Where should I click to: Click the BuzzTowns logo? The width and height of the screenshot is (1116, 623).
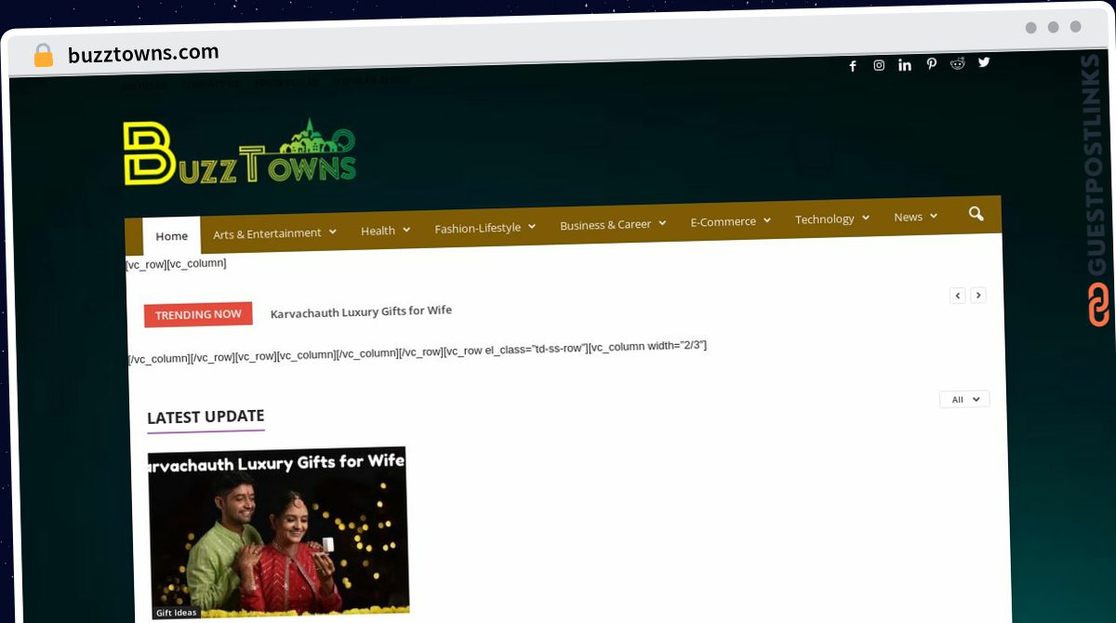pos(240,152)
